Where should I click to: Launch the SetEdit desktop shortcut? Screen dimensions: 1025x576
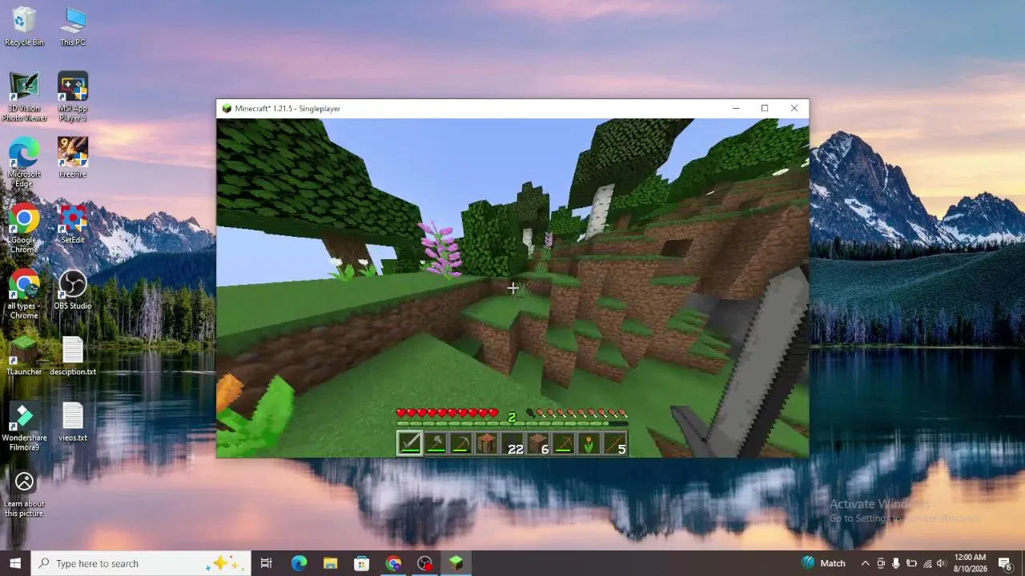(73, 223)
